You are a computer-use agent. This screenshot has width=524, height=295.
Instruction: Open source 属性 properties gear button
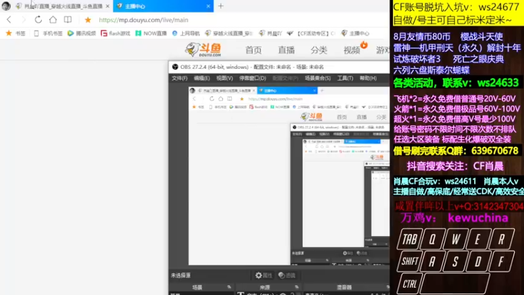(264, 275)
